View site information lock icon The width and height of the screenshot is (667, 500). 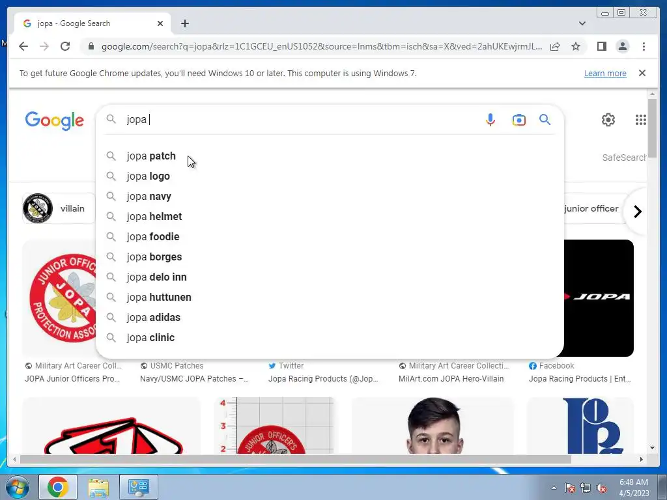coord(91,46)
